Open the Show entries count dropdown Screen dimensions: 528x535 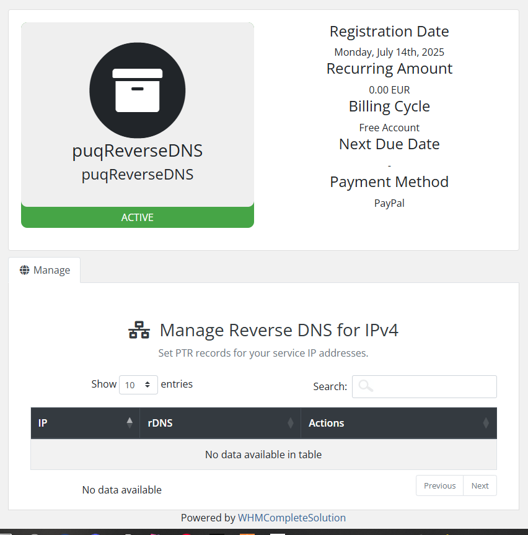coord(138,385)
